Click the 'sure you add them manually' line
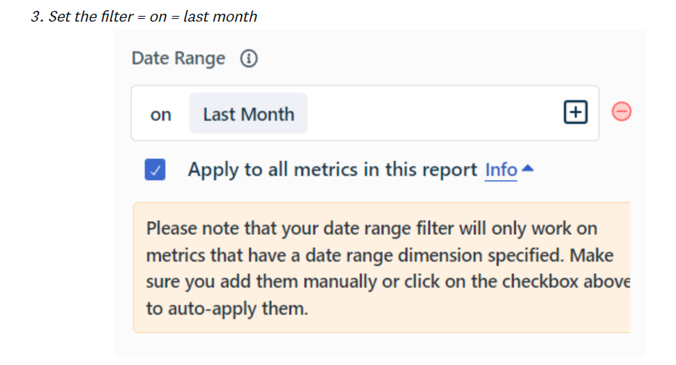Screen dimensions: 676x365 coord(388,282)
